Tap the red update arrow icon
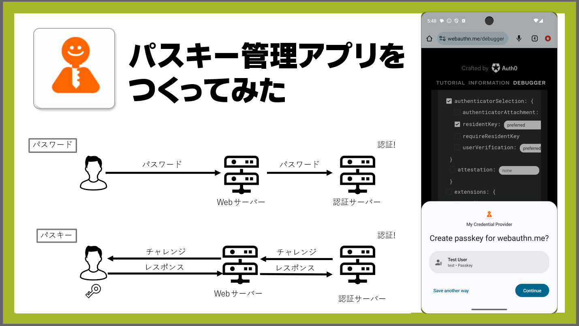 [548, 38]
